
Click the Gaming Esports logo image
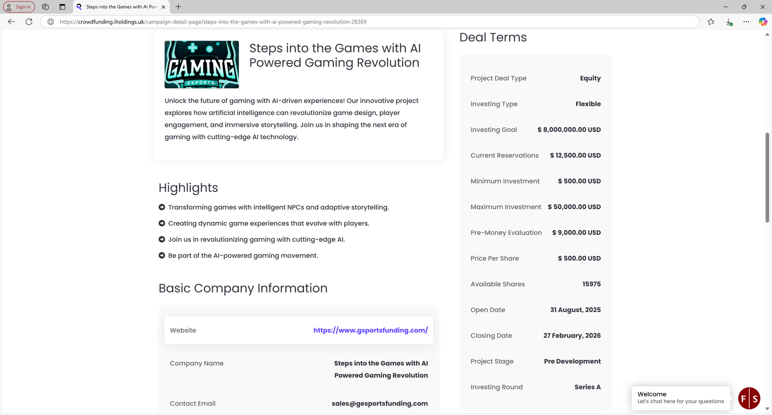pyautogui.click(x=202, y=65)
